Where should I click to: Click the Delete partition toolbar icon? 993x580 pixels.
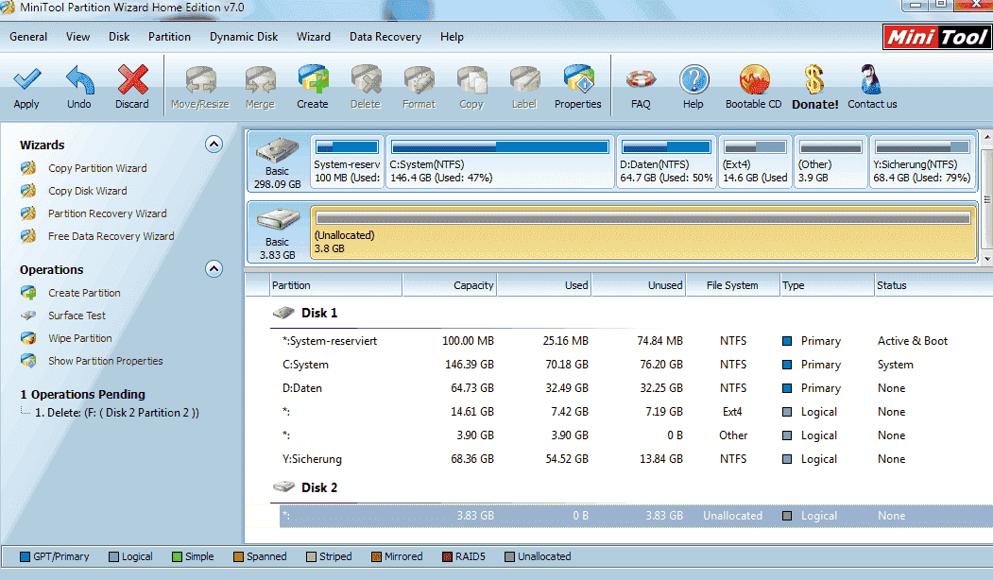click(366, 80)
